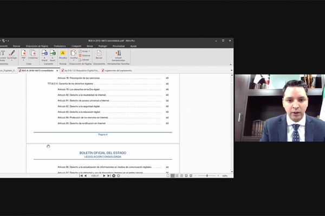
Task: Click the fit page view icon
Action: click(186, 175)
